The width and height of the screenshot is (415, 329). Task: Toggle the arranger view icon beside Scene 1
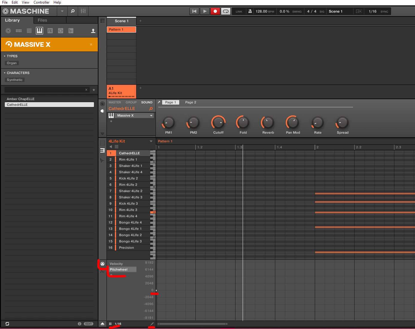[102, 21]
